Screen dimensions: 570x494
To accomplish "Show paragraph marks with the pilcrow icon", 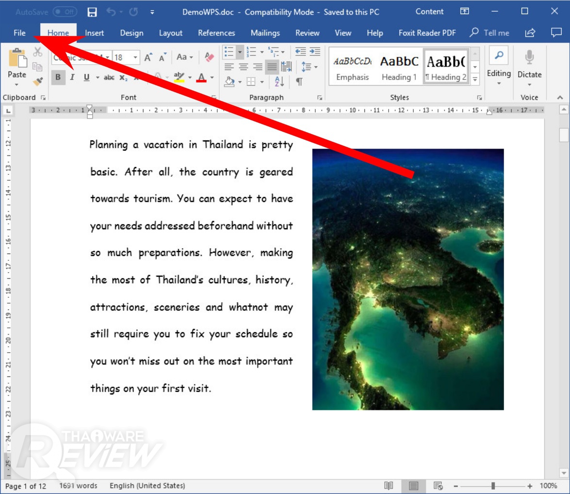I will pyautogui.click(x=299, y=81).
